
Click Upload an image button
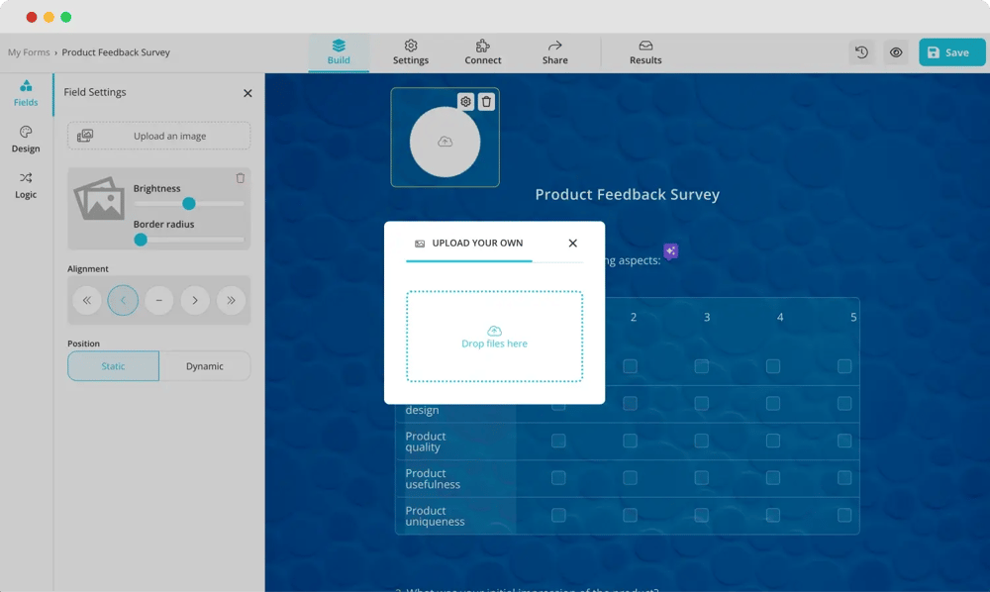[158, 136]
